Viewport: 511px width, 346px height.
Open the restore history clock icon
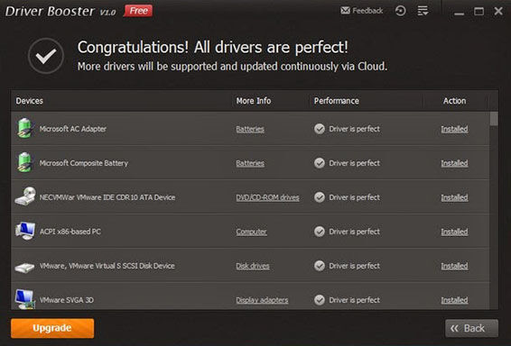click(401, 11)
